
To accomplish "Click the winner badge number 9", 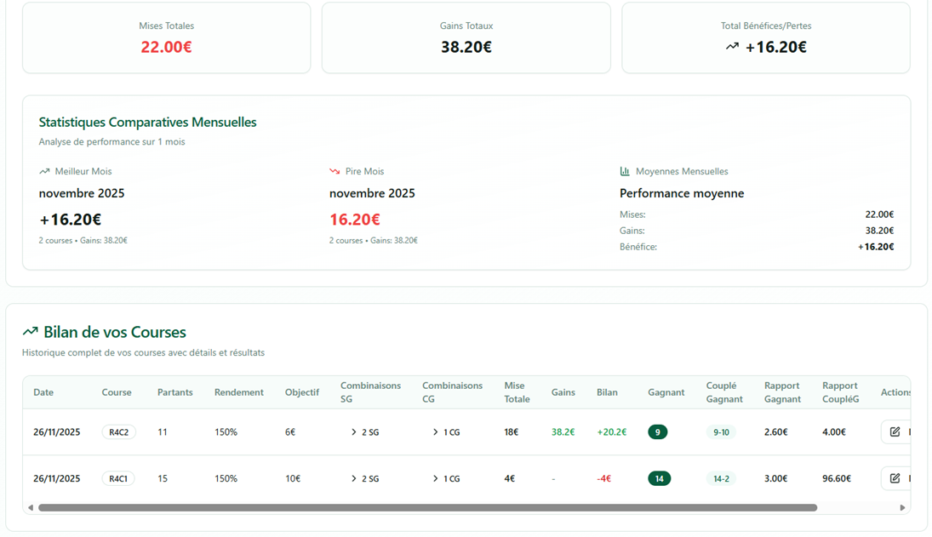I will pyautogui.click(x=657, y=432).
